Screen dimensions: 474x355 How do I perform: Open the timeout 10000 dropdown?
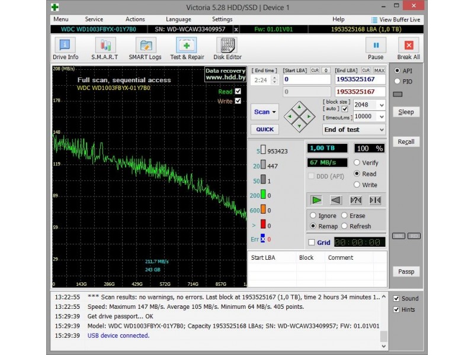coord(382,117)
